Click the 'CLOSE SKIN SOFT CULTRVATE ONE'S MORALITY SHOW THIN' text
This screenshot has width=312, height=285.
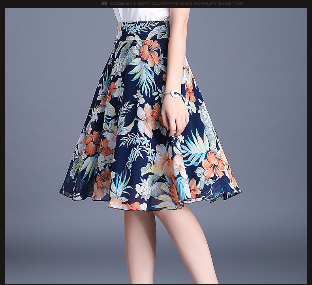(x=176, y=4)
